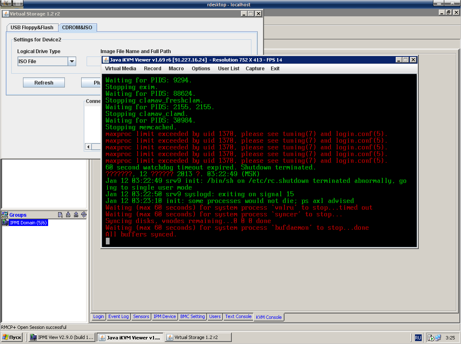Screen dimensions: 461x344
Task: Click the new group icon in Groups header
Action: pyautogui.click(x=60, y=215)
